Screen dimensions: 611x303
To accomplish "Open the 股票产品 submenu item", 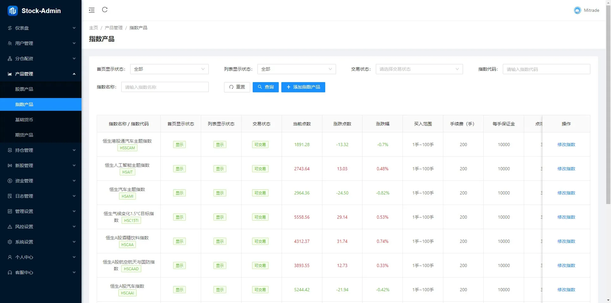I will click(24, 89).
